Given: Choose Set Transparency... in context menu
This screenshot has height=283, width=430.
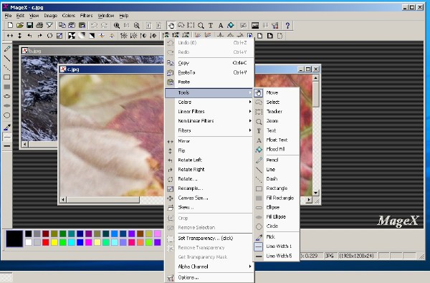Looking at the screenshot, I should point(209,238).
